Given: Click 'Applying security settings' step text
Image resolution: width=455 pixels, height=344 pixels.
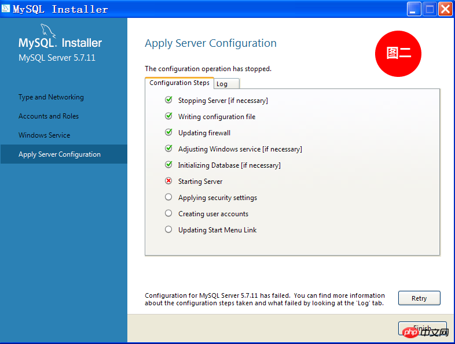Looking at the screenshot, I should pos(218,198).
